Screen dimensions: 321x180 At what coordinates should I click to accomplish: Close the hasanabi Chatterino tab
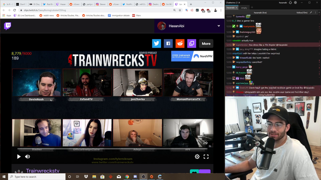tap(236, 7)
